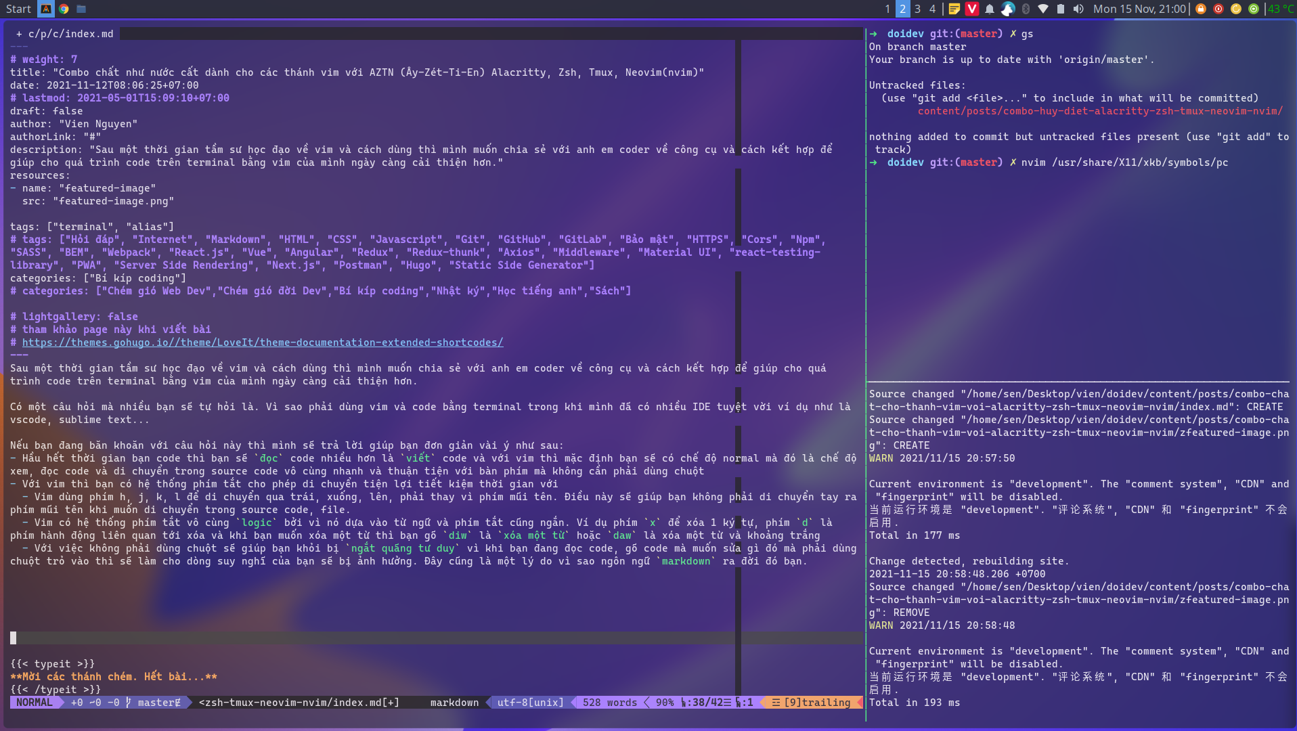1297x731 pixels.
Task: Toggle the orange lock screen tray button
Action: click(x=1201, y=9)
